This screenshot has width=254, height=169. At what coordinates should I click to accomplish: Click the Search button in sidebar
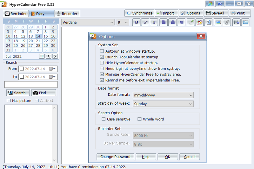pos(18,93)
